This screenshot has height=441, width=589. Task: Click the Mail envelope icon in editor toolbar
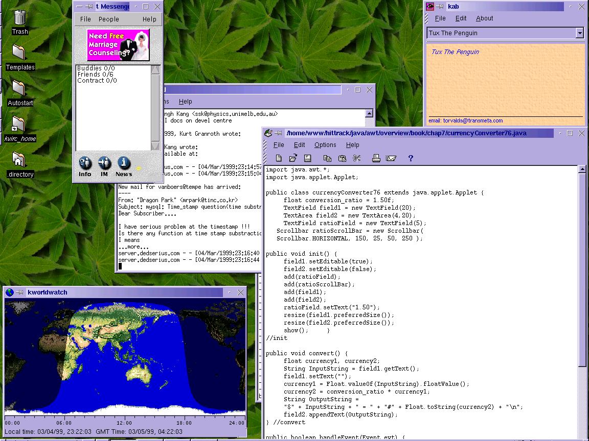click(391, 159)
